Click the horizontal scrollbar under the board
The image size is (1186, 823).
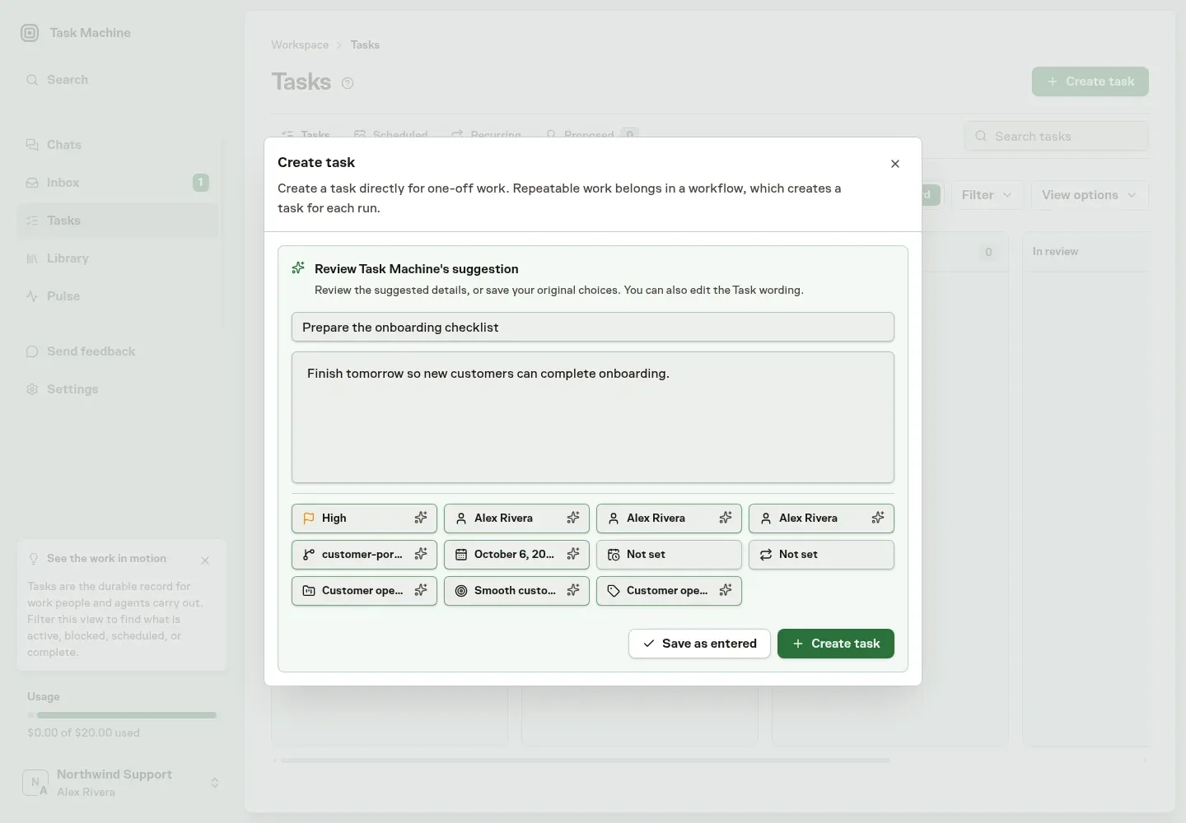(585, 760)
